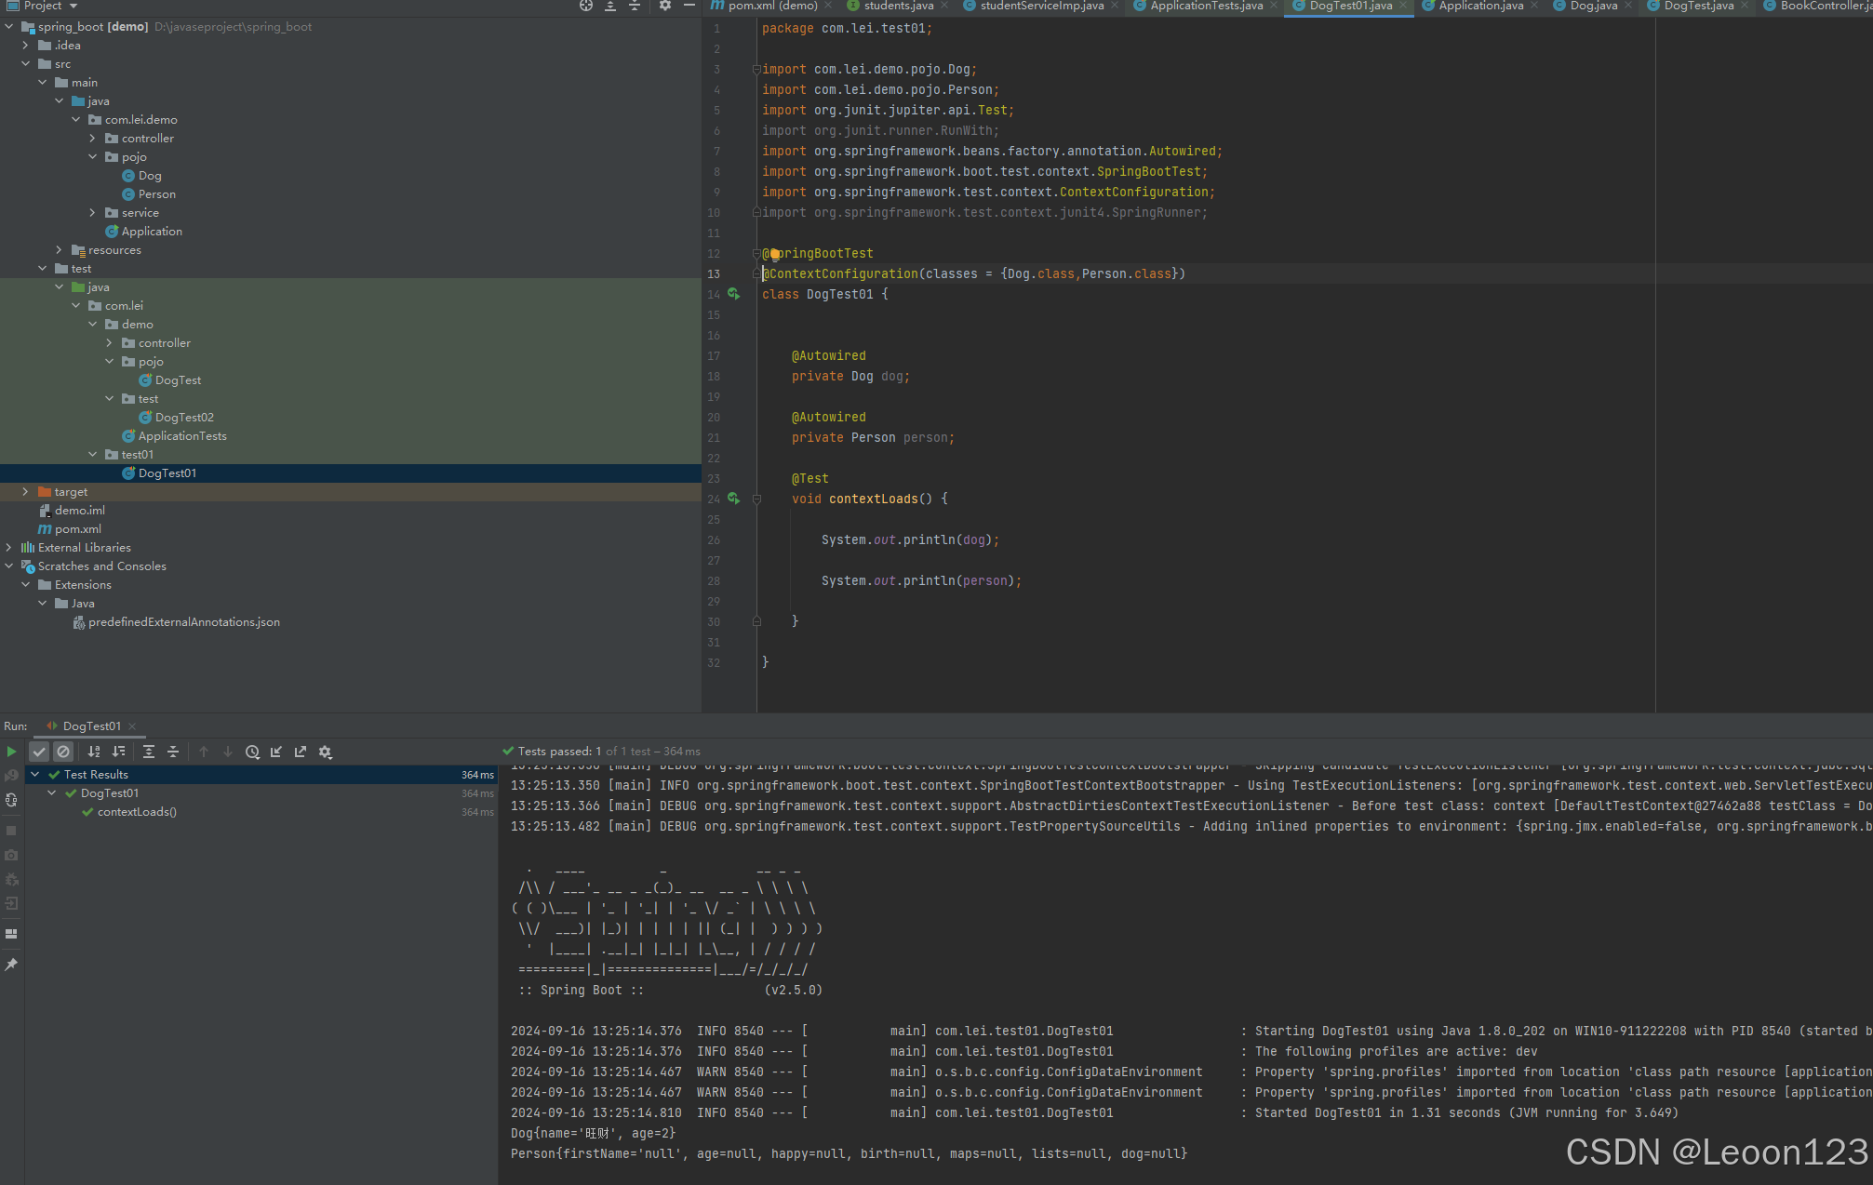Collapse the Test Results root node

click(35, 775)
